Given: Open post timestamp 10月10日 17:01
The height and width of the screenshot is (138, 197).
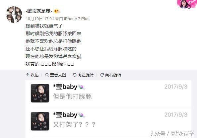Looking at the screenshot, I should [x=40, y=19].
